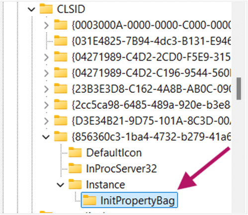Click the folder icon of {04271989-C4D2-2CD0
This screenshot has width=248, height=215.
[x=61, y=57]
